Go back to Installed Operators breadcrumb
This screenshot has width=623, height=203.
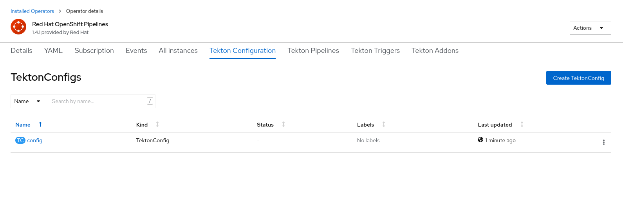coord(32,11)
